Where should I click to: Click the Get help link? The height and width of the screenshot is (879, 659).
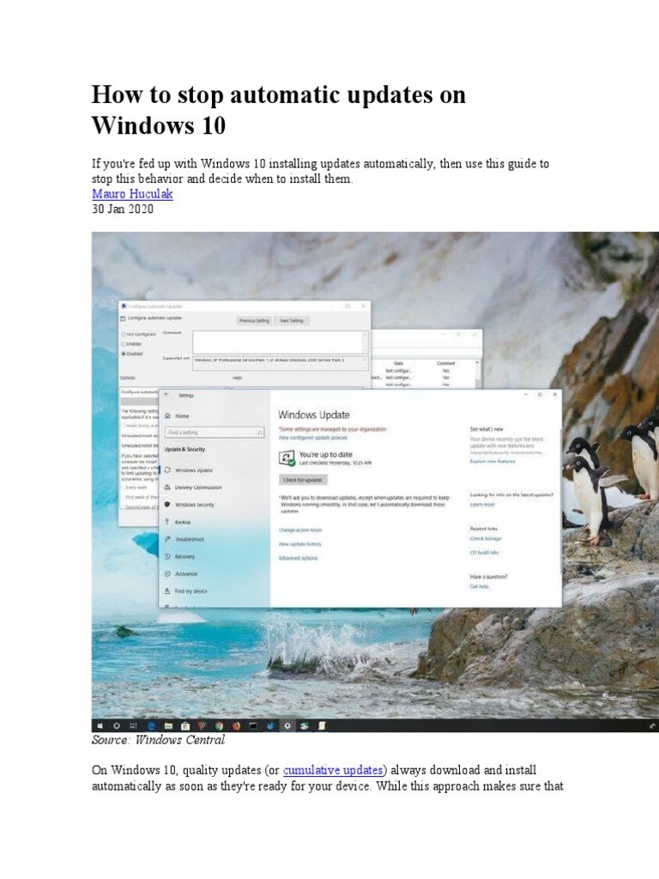point(479,586)
